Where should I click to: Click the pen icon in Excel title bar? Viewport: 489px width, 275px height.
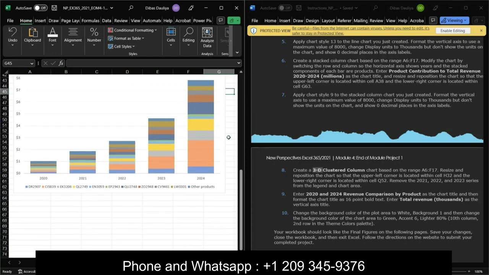[191, 8]
